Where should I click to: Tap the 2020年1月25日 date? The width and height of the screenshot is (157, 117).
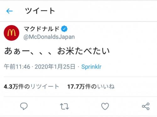click(x=55, y=67)
